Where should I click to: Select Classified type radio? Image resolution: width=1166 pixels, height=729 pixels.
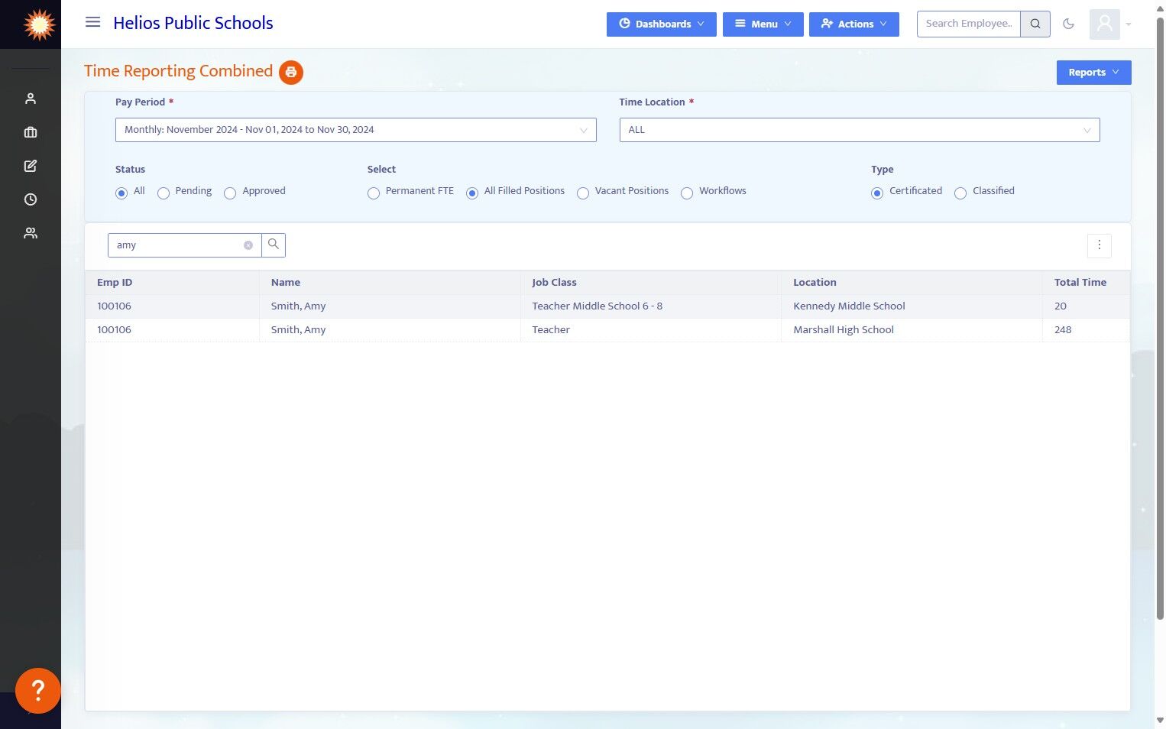(x=960, y=193)
